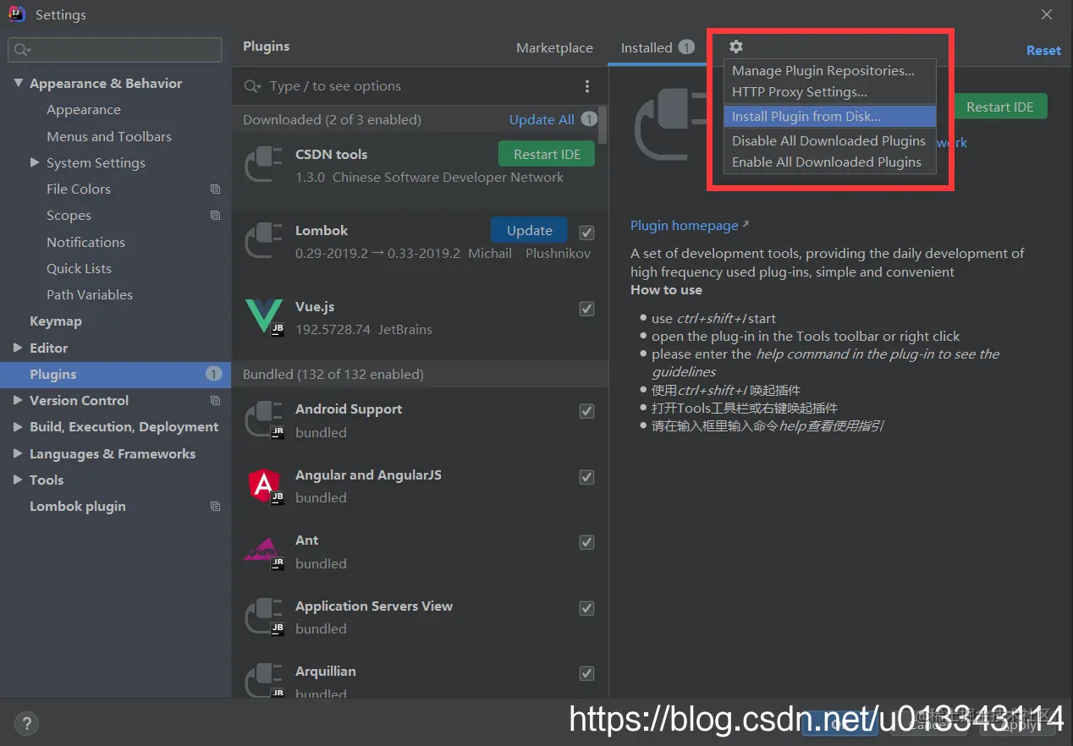Toggle the Angular and AngularJS checkbox
Screen dimensions: 1073x746
pos(586,477)
